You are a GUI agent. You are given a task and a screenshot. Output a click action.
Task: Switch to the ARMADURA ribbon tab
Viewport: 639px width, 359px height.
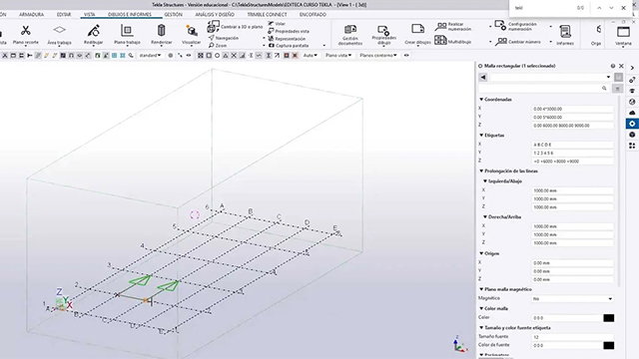31,14
